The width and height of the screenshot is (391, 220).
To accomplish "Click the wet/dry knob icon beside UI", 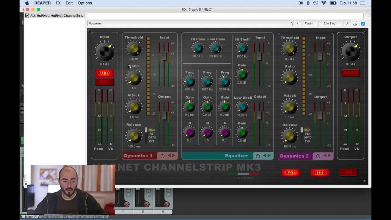I will 355,24.
